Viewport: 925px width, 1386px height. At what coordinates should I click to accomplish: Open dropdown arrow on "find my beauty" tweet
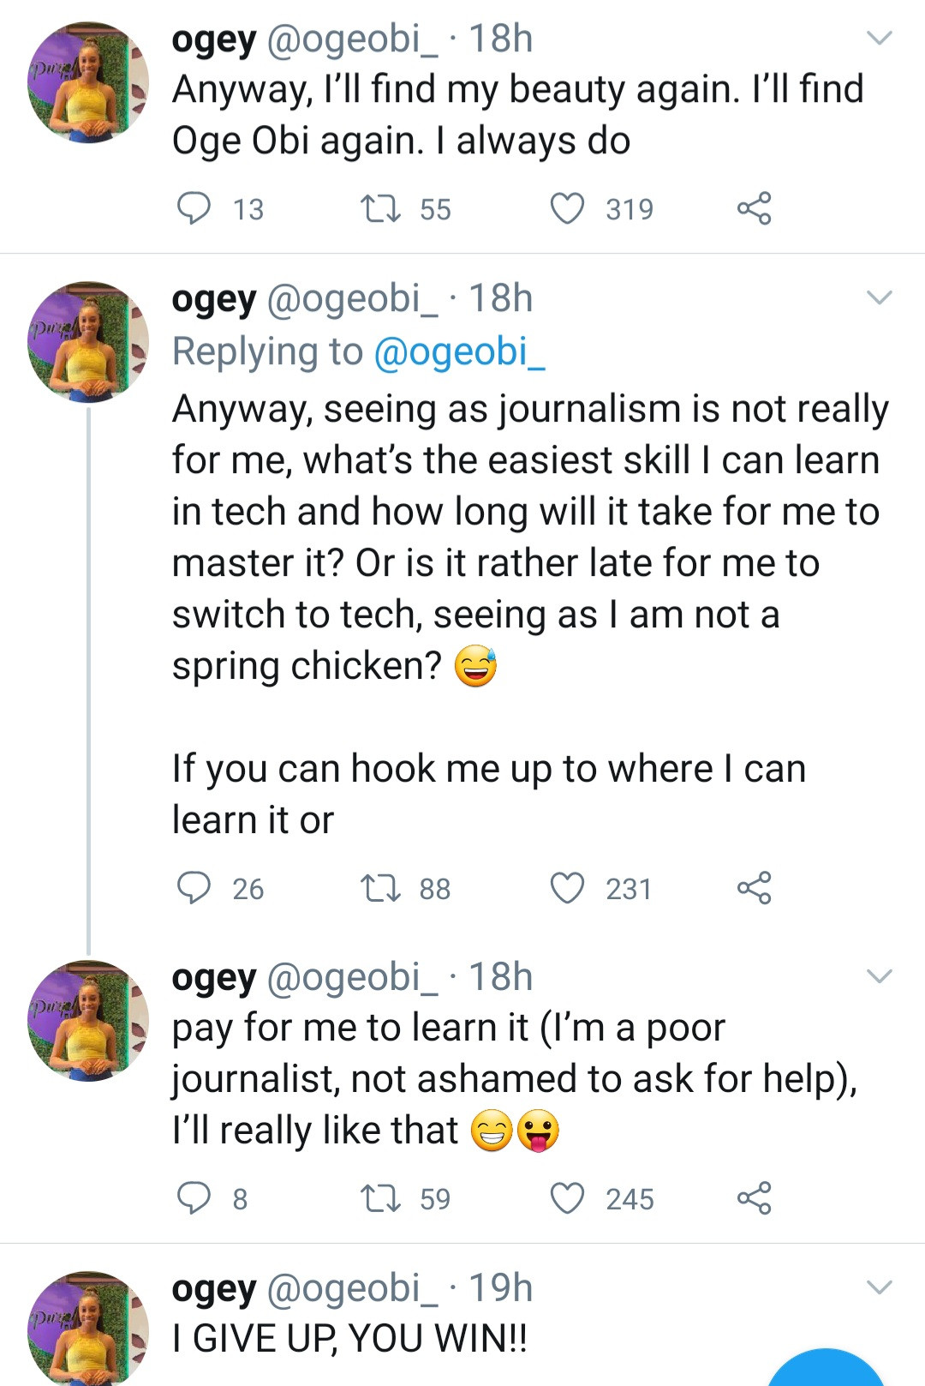(x=880, y=39)
